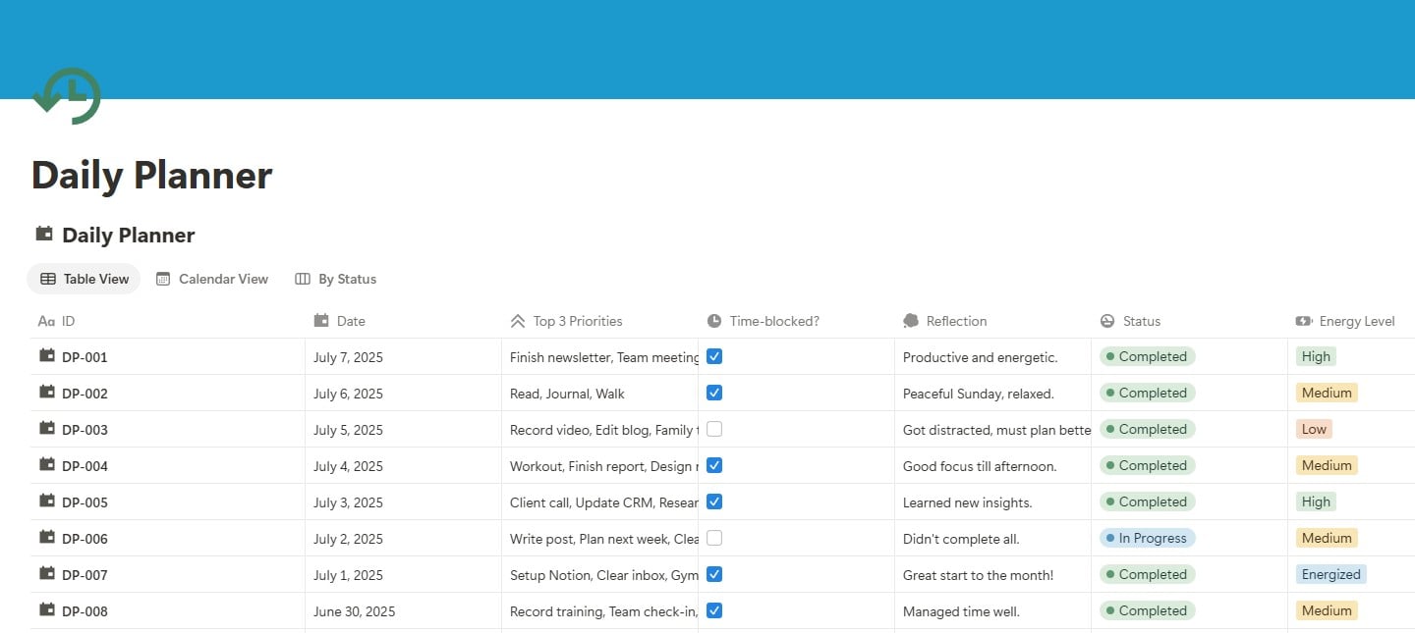1415x633 pixels.
Task: Click the double-chevron icon on Top 3 Priorities header
Action: [x=518, y=321]
